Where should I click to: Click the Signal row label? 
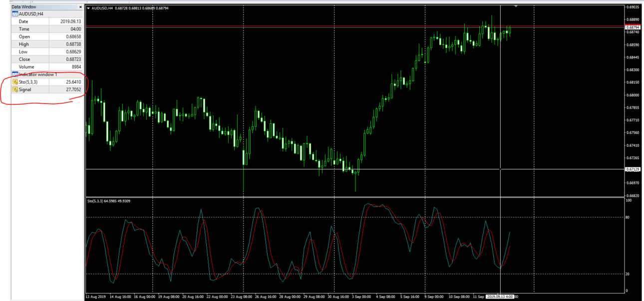[25, 89]
